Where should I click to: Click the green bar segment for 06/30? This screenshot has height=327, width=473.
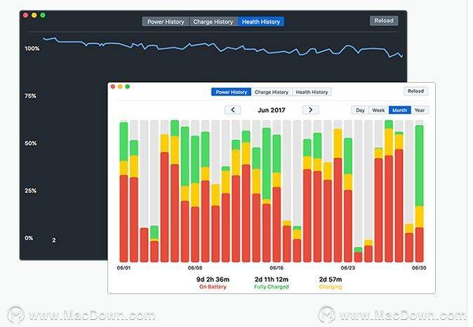pos(419,166)
